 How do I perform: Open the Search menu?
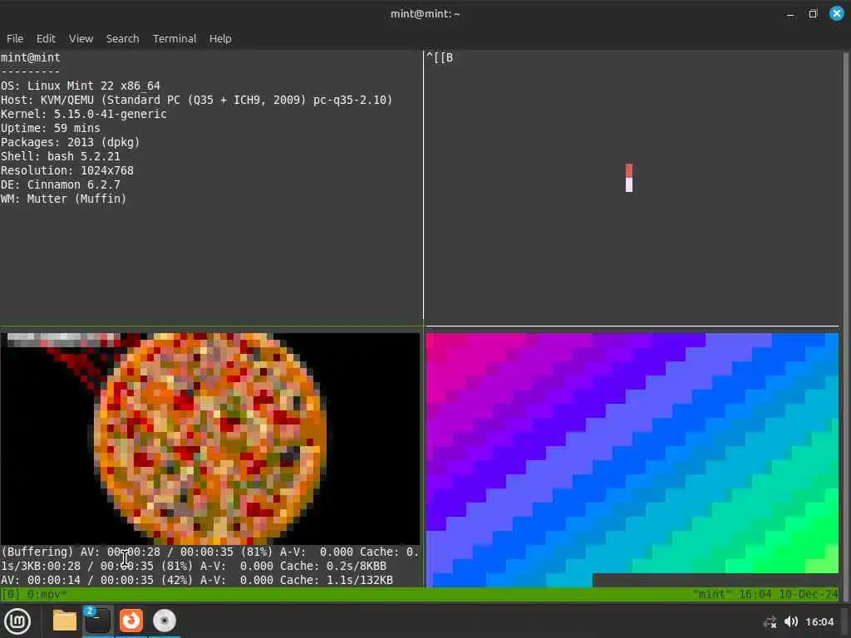coord(122,38)
